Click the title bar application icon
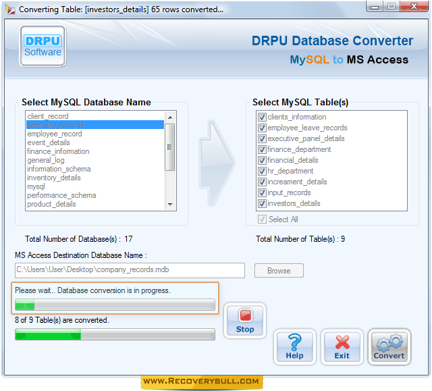 [x=10, y=9]
